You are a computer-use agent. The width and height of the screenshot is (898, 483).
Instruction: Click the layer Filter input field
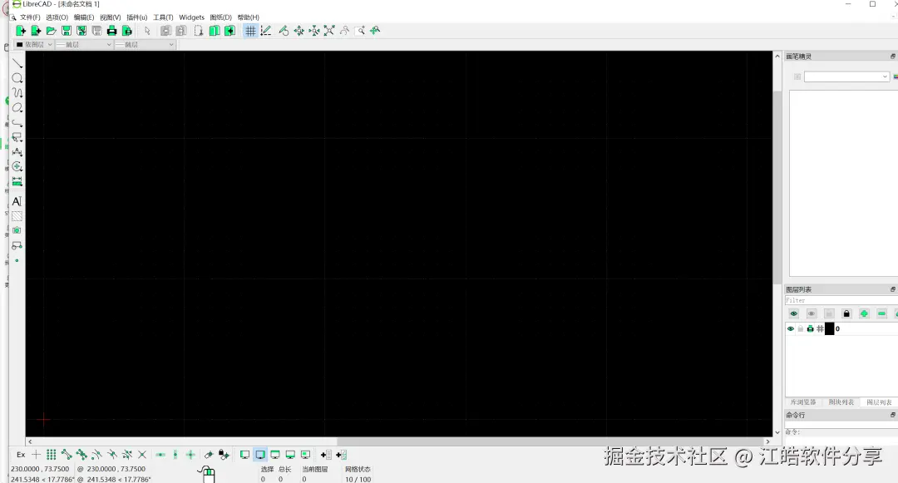point(841,300)
